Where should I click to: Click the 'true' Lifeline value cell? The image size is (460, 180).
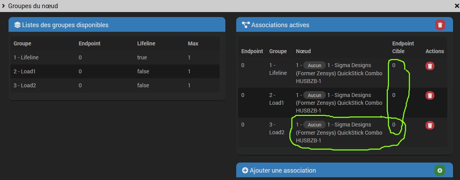tap(142, 57)
